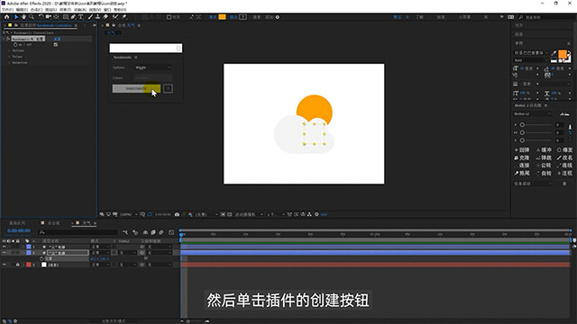Select the Zoom magnifier tool
This screenshot has width=577, height=324.
click(32, 17)
